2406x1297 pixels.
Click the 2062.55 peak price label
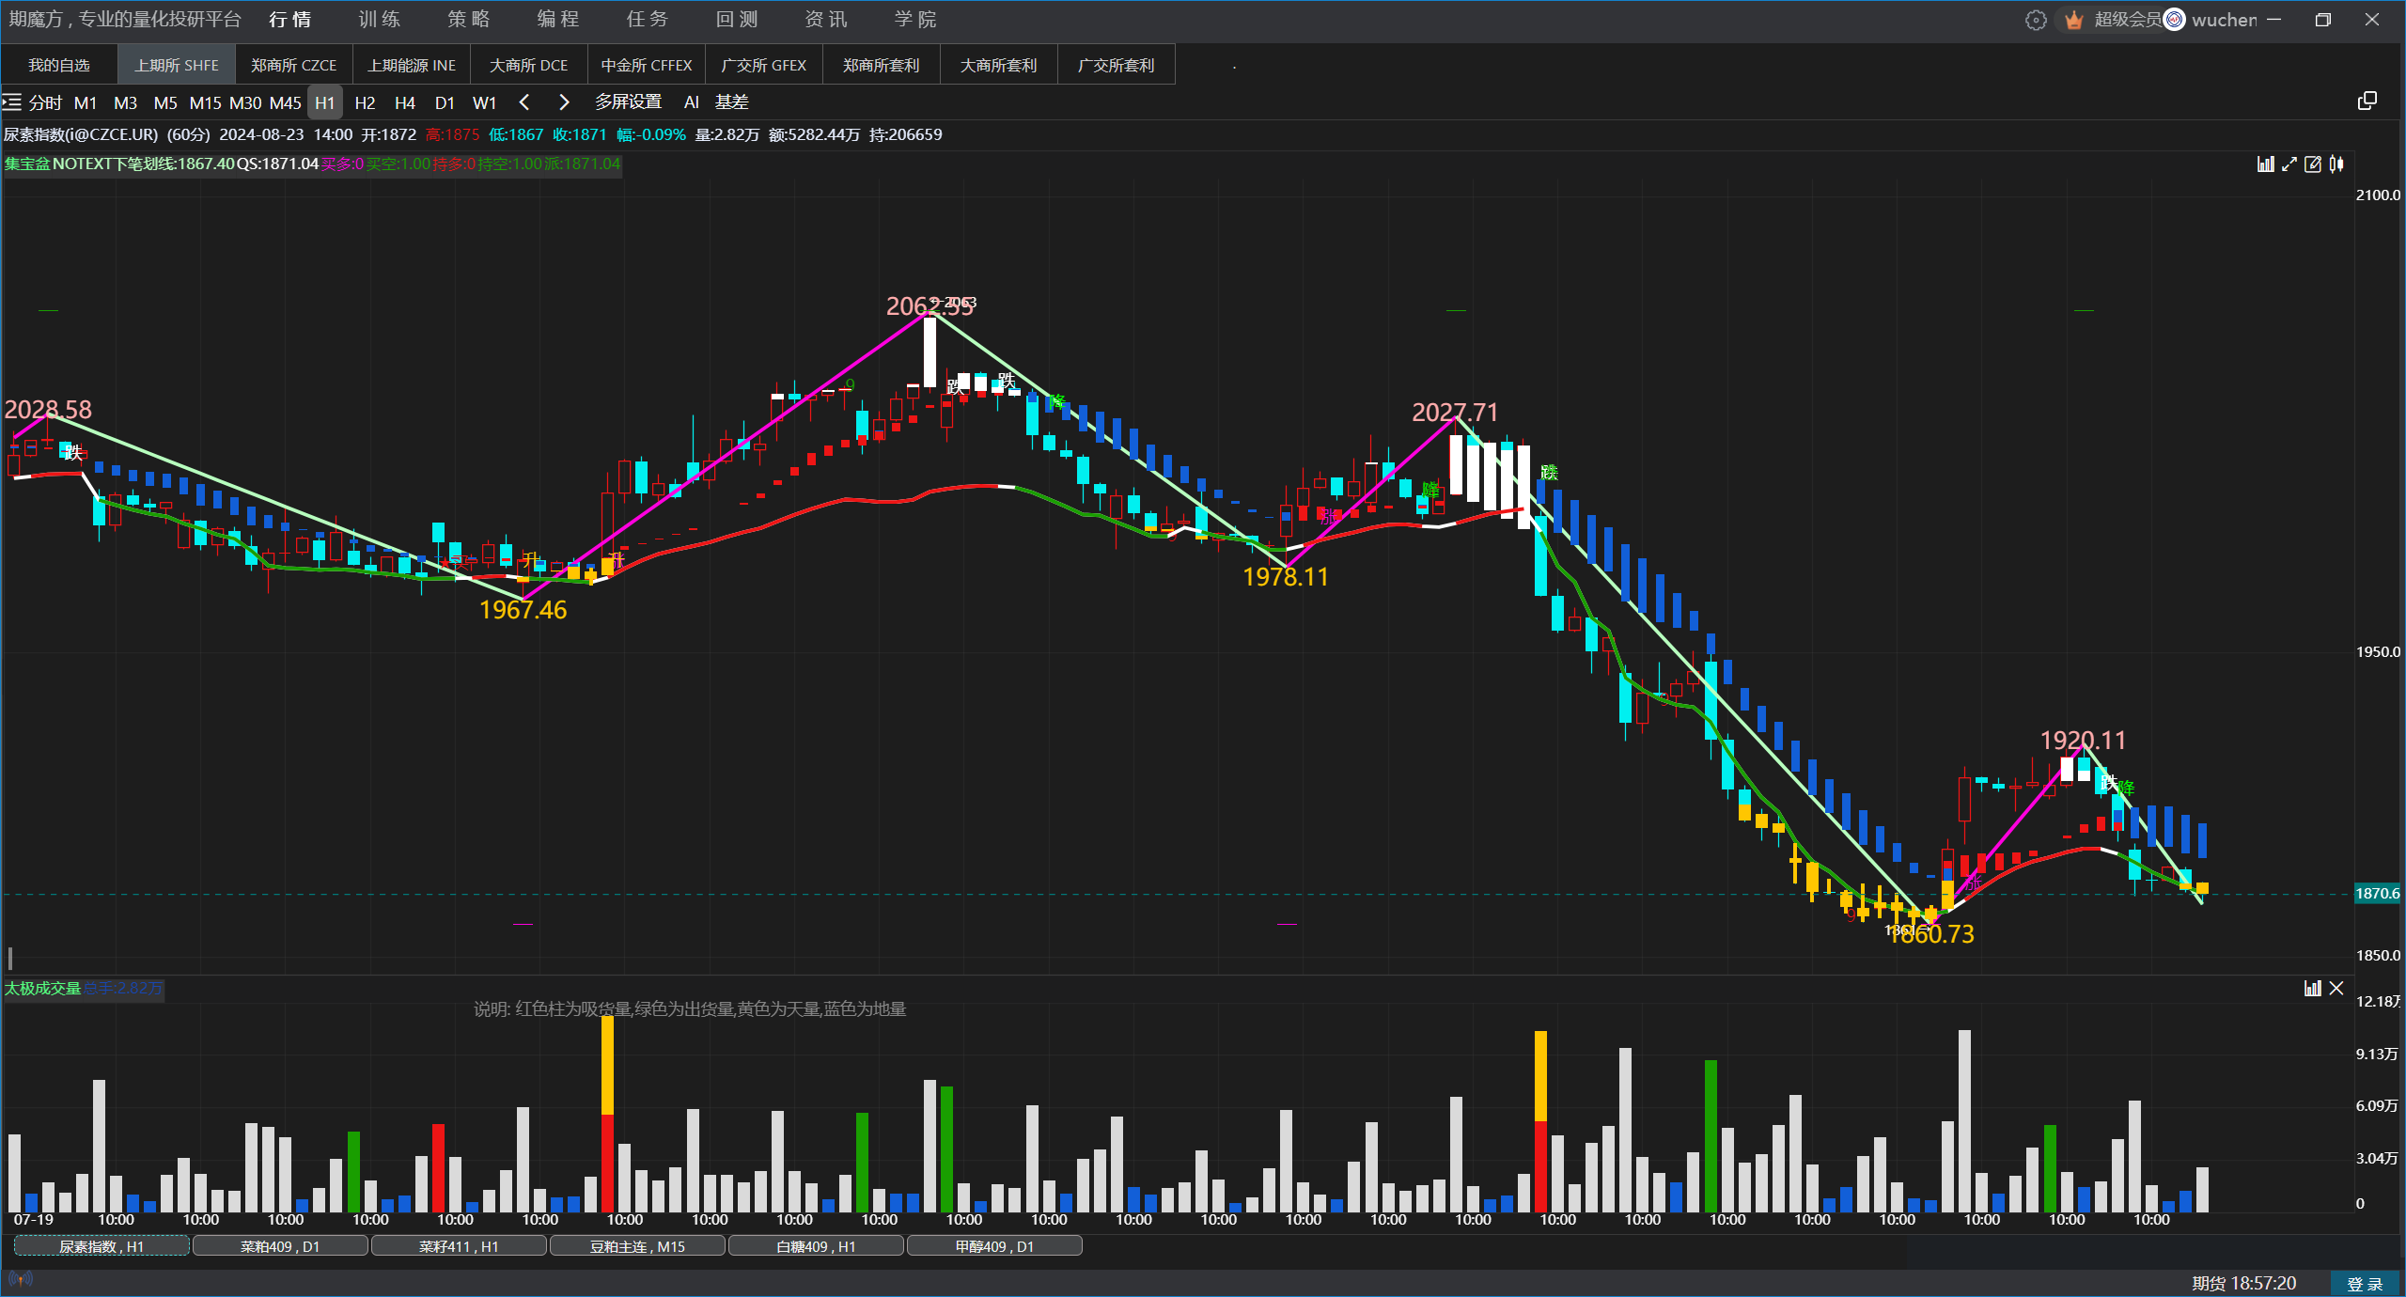[x=930, y=306]
